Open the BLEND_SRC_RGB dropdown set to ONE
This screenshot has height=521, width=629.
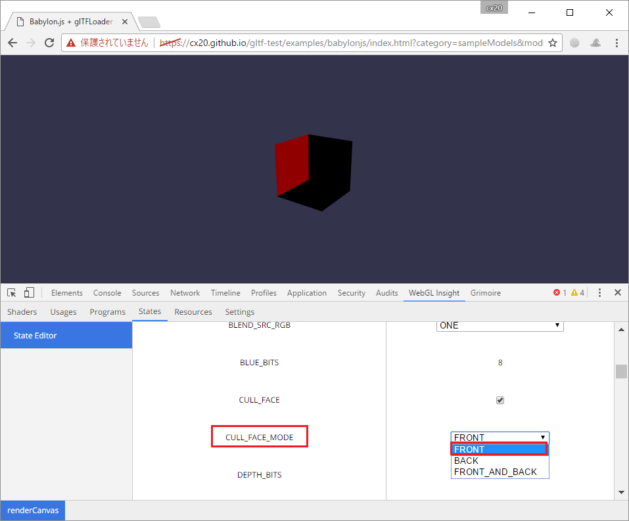tap(500, 326)
